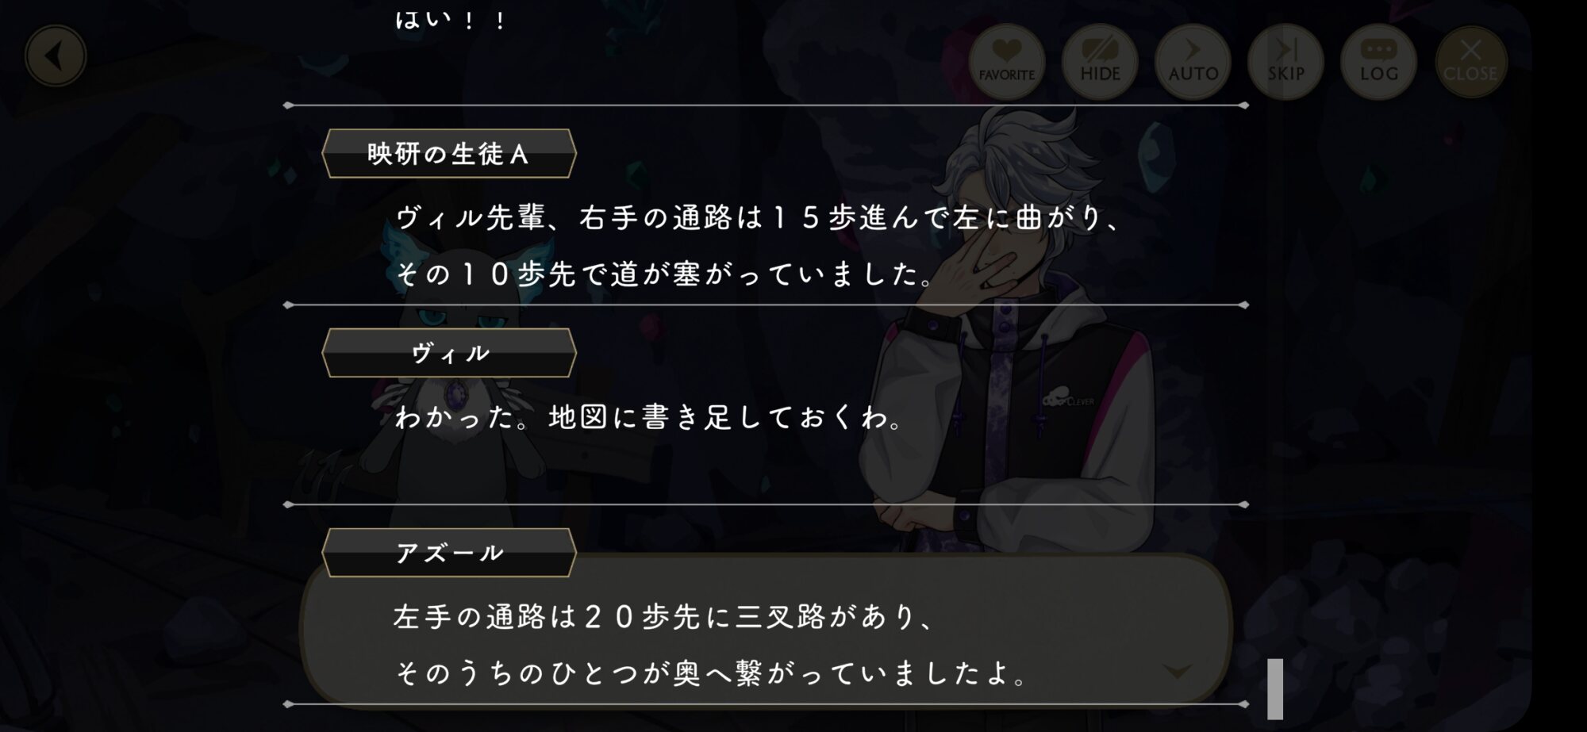Select the line starting with ヴィル先輩、右手の通路

(760, 217)
